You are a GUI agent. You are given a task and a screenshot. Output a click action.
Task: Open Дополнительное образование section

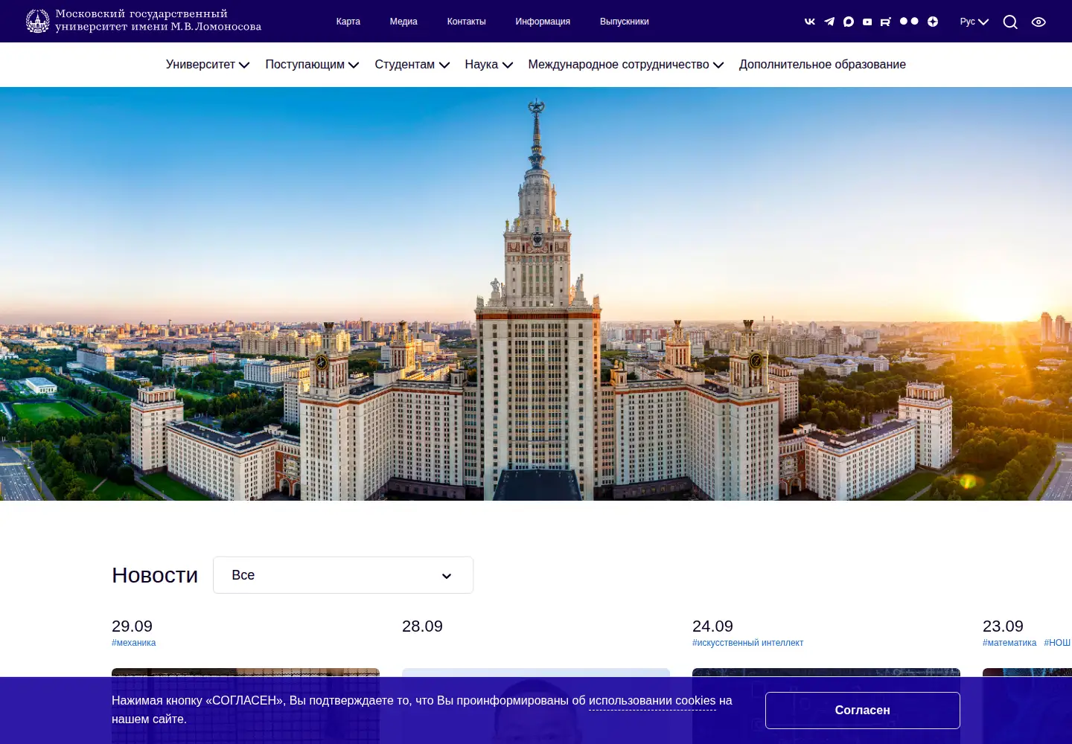pyautogui.click(x=823, y=65)
